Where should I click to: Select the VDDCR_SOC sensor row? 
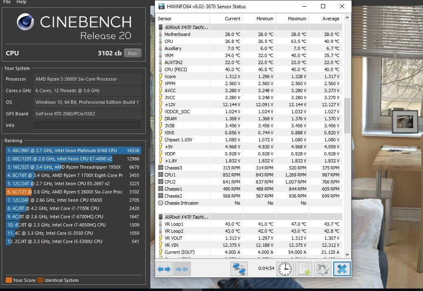tap(249, 112)
